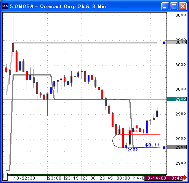Select the 2992 teal price label

(177, 99)
